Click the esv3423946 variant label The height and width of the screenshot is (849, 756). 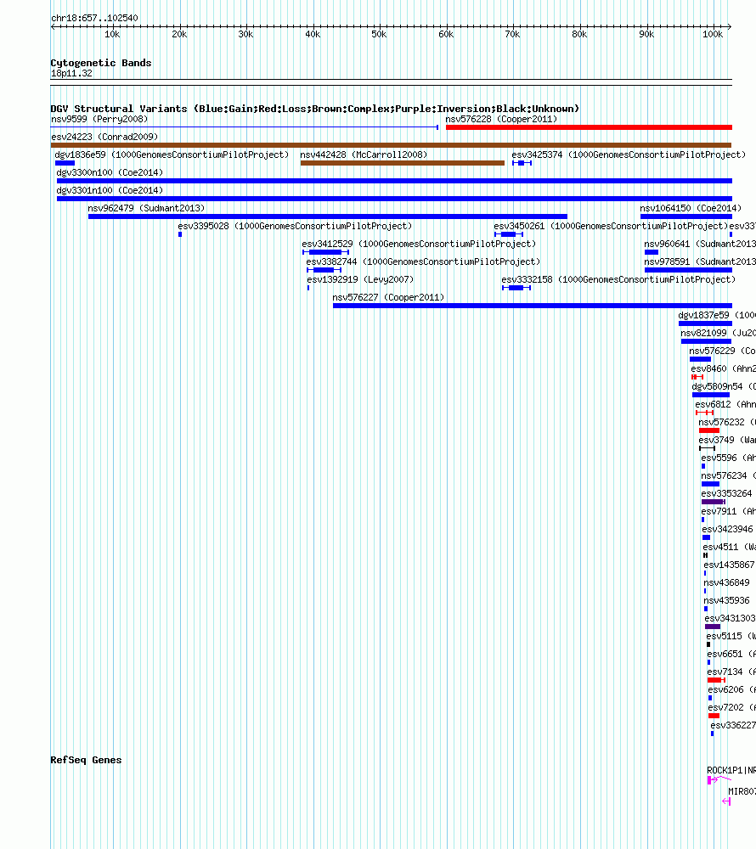(x=727, y=530)
